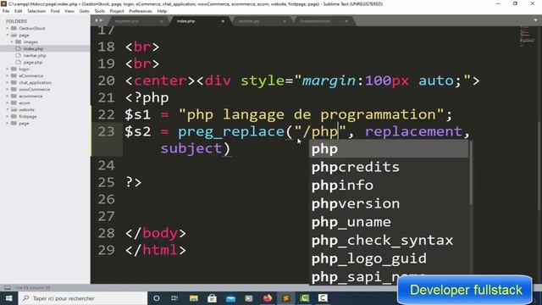This screenshot has width=542, height=305.
Task: Open the File menu
Action: pos(6,11)
